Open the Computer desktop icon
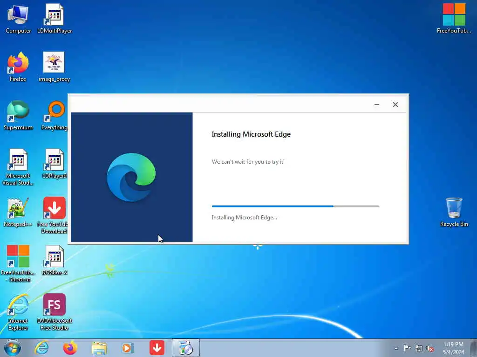Image resolution: width=477 pixels, height=357 pixels. [18, 19]
